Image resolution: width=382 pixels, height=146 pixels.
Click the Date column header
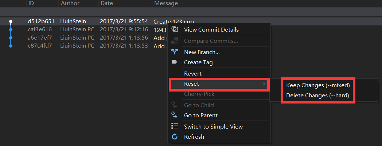106,3
